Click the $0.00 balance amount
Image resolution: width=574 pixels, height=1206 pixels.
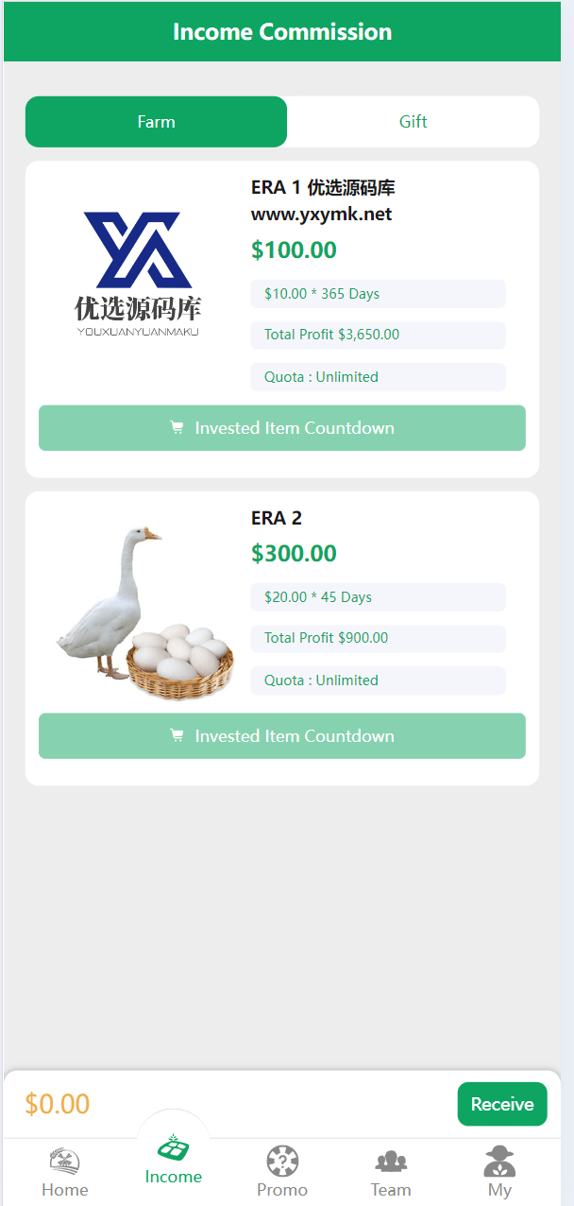(58, 1104)
